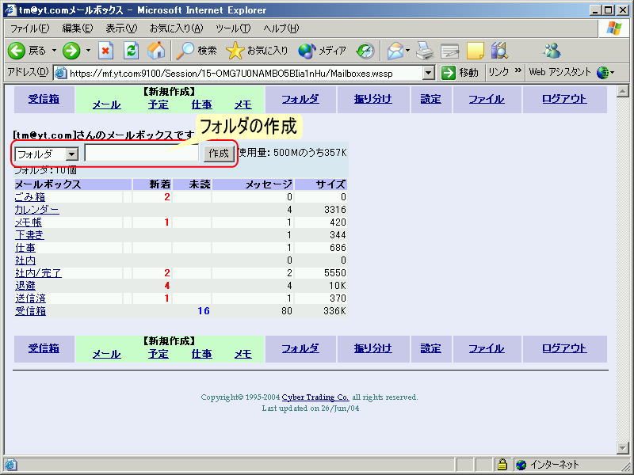The width and height of the screenshot is (634, 475).
Task: Expand the Mail icon dropdown arrow
Action: coord(407,51)
